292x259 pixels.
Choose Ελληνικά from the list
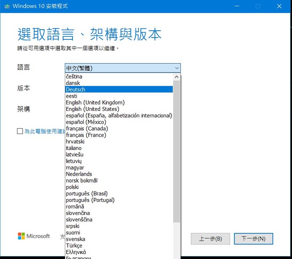click(119, 252)
